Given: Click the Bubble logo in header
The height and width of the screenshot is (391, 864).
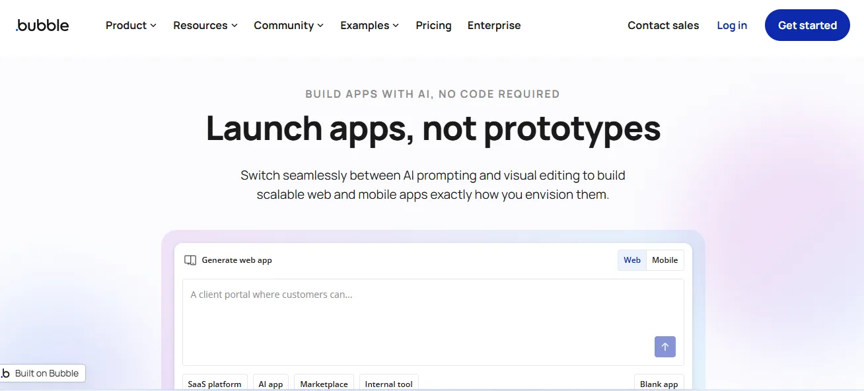Looking at the screenshot, I should tap(42, 25).
